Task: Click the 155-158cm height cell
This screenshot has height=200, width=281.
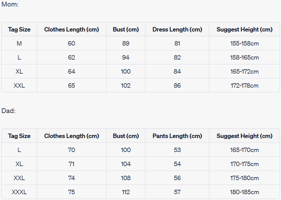Action: coord(244,43)
